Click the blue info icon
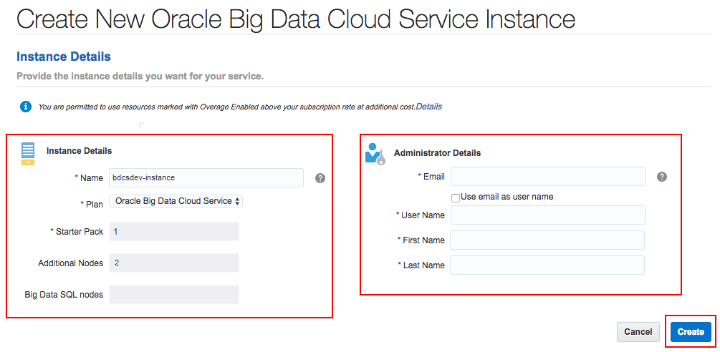This screenshot has height=352, width=720. [x=26, y=107]
